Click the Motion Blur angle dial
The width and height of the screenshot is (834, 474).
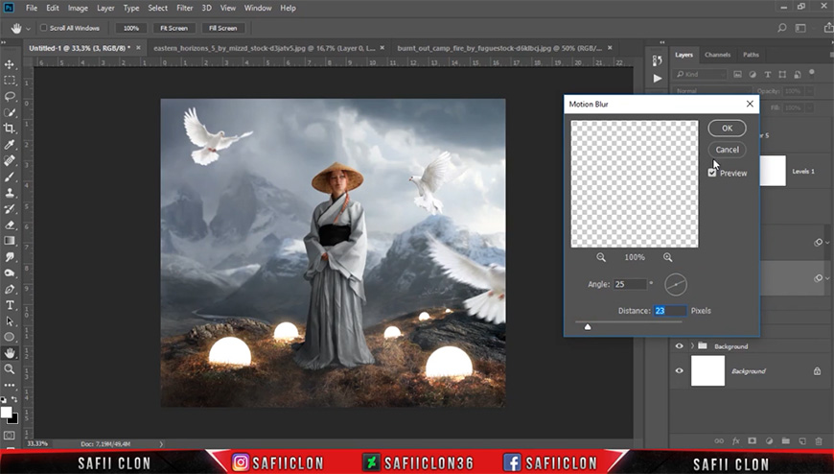click(676, 285)
